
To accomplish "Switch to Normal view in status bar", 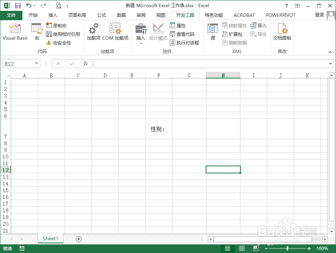I will (228, 249).
